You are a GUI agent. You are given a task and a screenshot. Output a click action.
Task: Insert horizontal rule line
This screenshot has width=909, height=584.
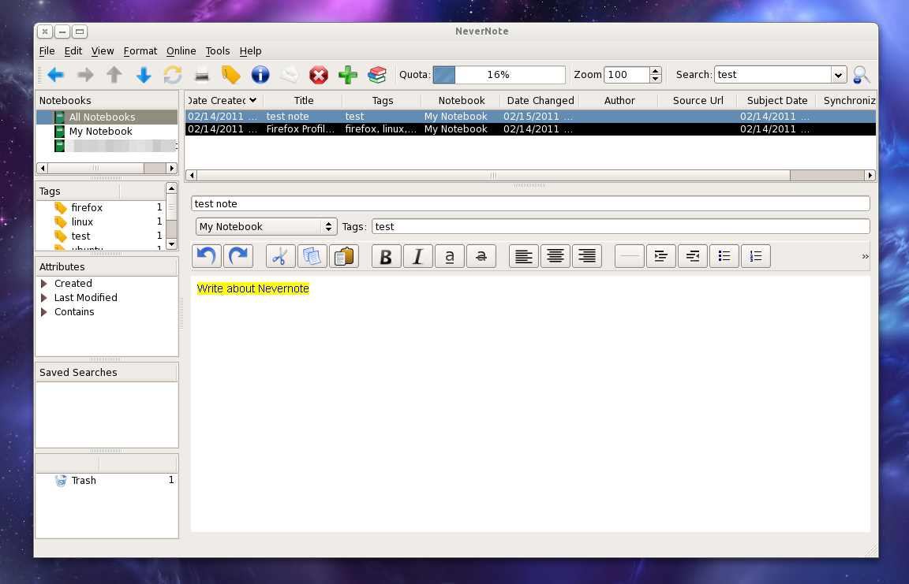[630, 256]
